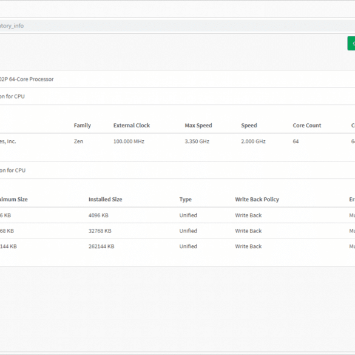Click the Max Speed column header

(x=198, y=126)
